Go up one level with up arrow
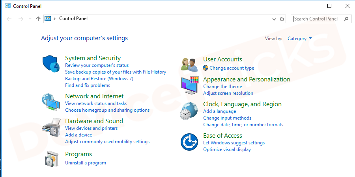This screenshot has width=355, height=177. pos(38,19)
